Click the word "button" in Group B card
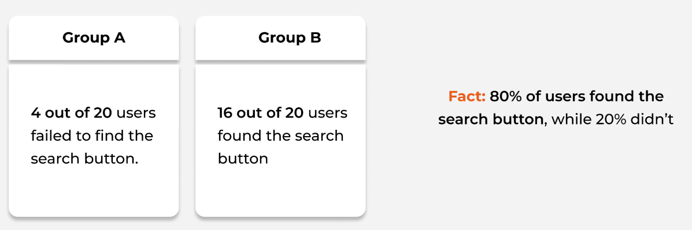692x230 pixels. click(x=243, y=159)
